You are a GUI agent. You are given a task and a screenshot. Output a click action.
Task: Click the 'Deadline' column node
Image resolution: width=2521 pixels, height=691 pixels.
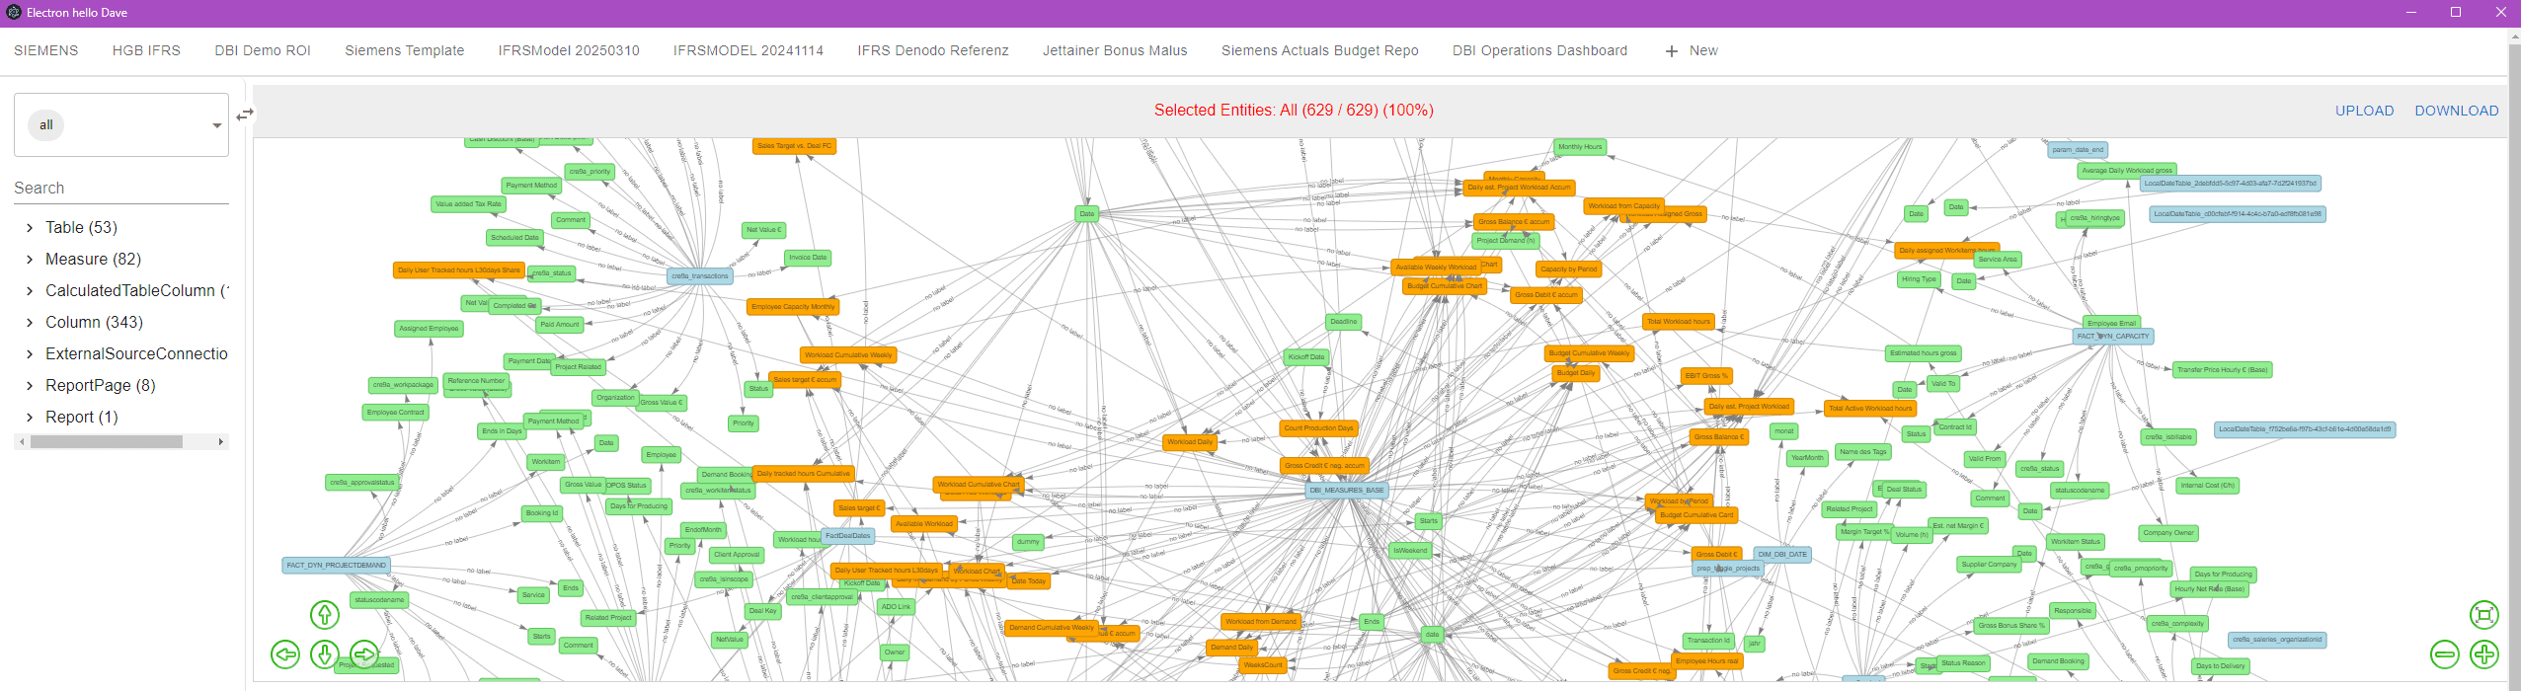[x=1343, y=322]
